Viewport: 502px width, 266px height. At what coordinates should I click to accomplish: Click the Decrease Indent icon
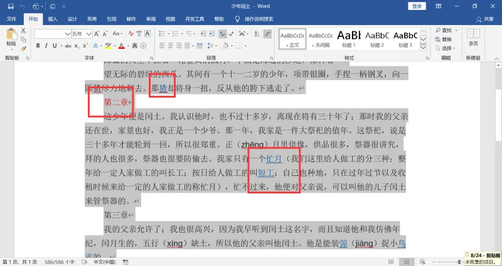pos(203,34)
